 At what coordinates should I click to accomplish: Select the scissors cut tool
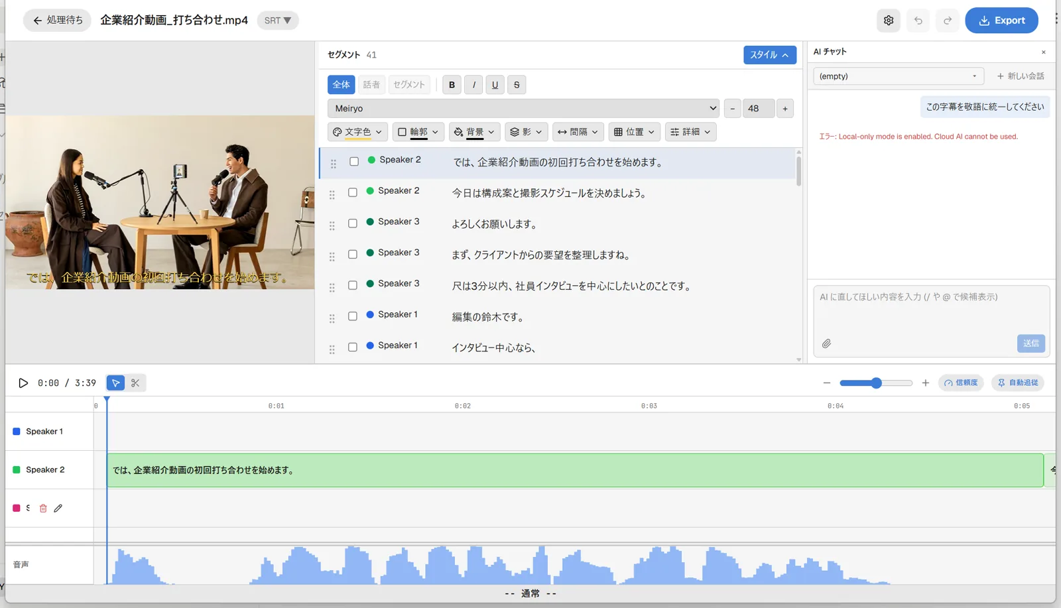(x=135, y=383)
